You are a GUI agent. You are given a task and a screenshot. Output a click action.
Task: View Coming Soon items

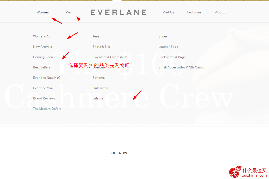click(x=43, y=57)
